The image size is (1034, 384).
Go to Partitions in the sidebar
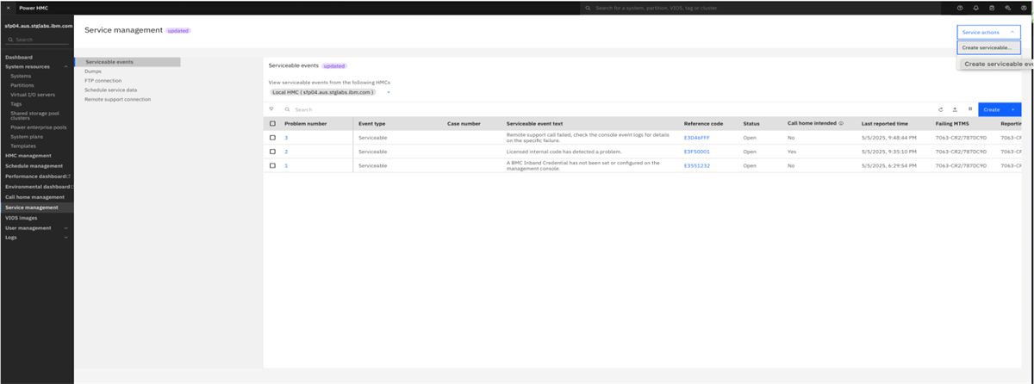[x=22, y=85]
